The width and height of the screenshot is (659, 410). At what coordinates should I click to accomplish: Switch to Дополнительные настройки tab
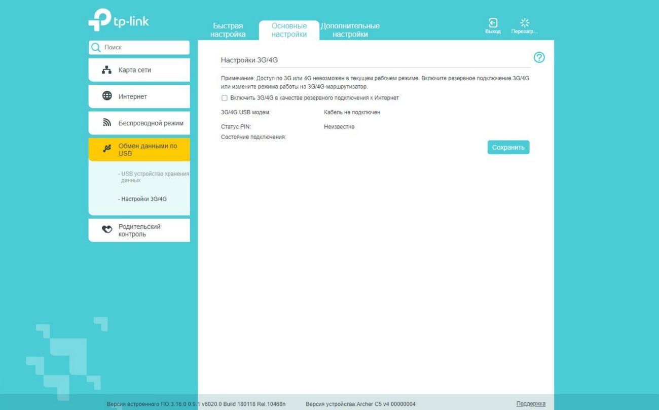(350, 30)
